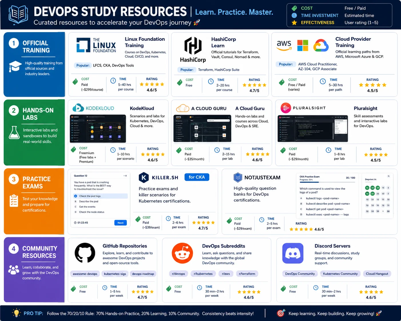
Task: Open the r/terraform subreddit tag
Action: pyautogui.click(x=247, y=274)
